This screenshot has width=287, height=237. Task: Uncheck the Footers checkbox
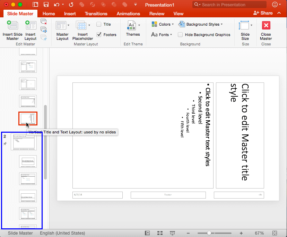[99, 35]
